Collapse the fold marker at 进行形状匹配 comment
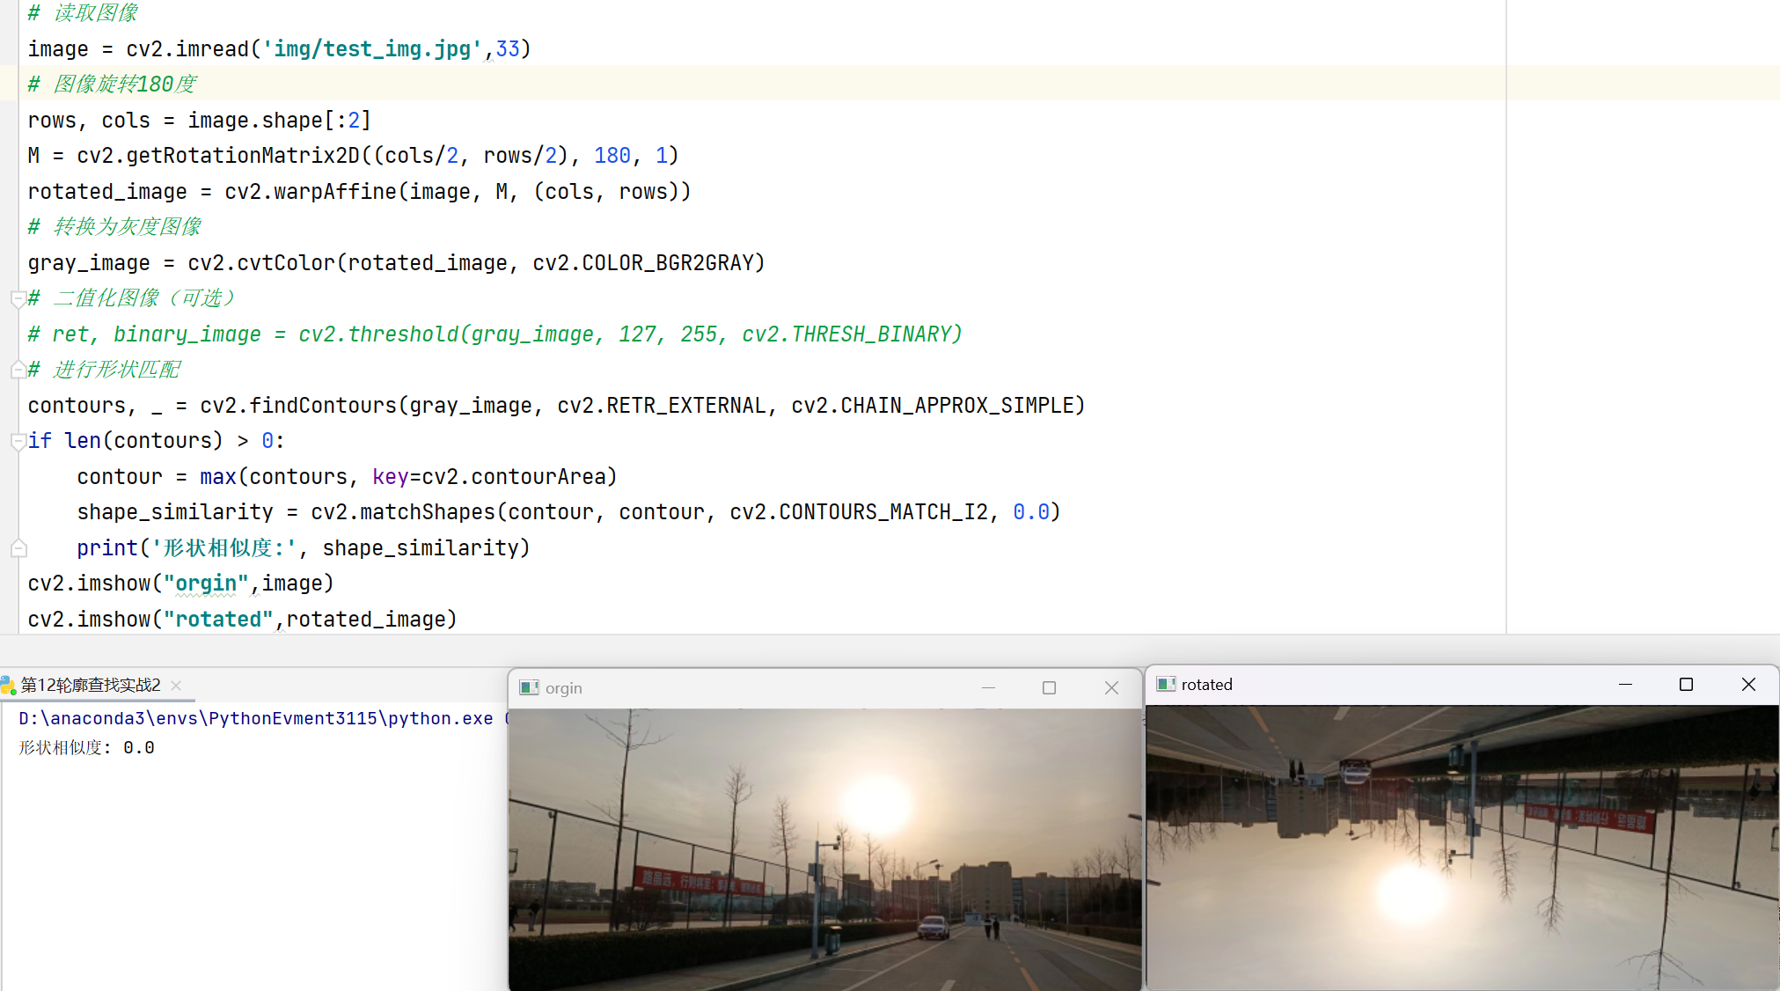Viewport: 1780px width, 991px height. click(x=18, y=370)
